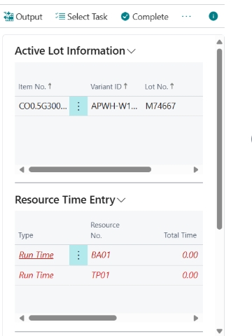Click the Total Time column header

[x=180, y=235]
